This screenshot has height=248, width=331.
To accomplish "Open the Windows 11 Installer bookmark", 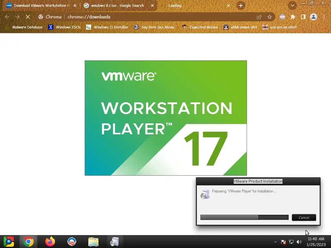I will tap(107, 27).
